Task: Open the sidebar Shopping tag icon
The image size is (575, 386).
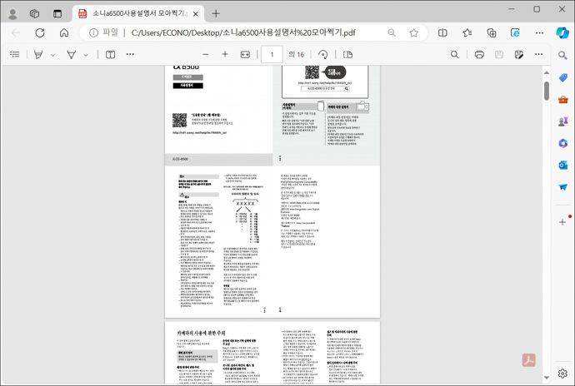Action: point(562,77)
